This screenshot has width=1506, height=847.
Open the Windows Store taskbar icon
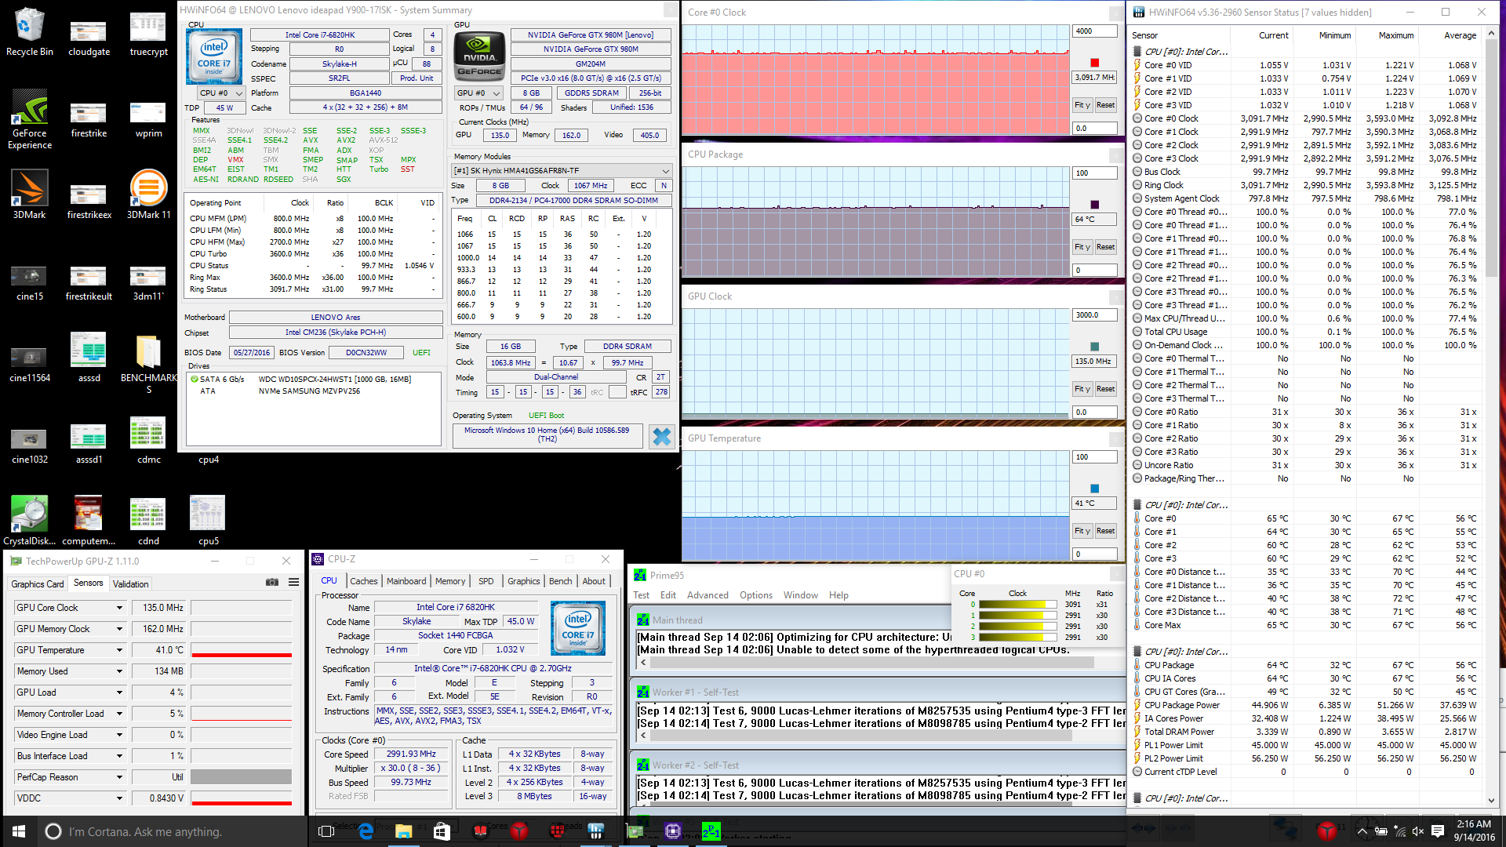coord(442,831)
